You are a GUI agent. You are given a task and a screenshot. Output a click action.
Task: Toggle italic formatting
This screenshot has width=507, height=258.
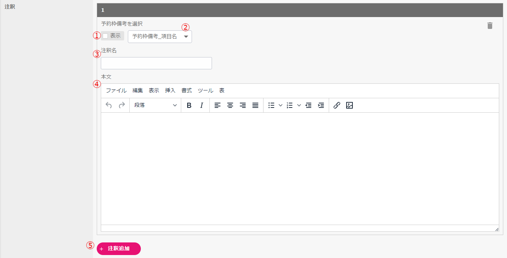(202, 105)
